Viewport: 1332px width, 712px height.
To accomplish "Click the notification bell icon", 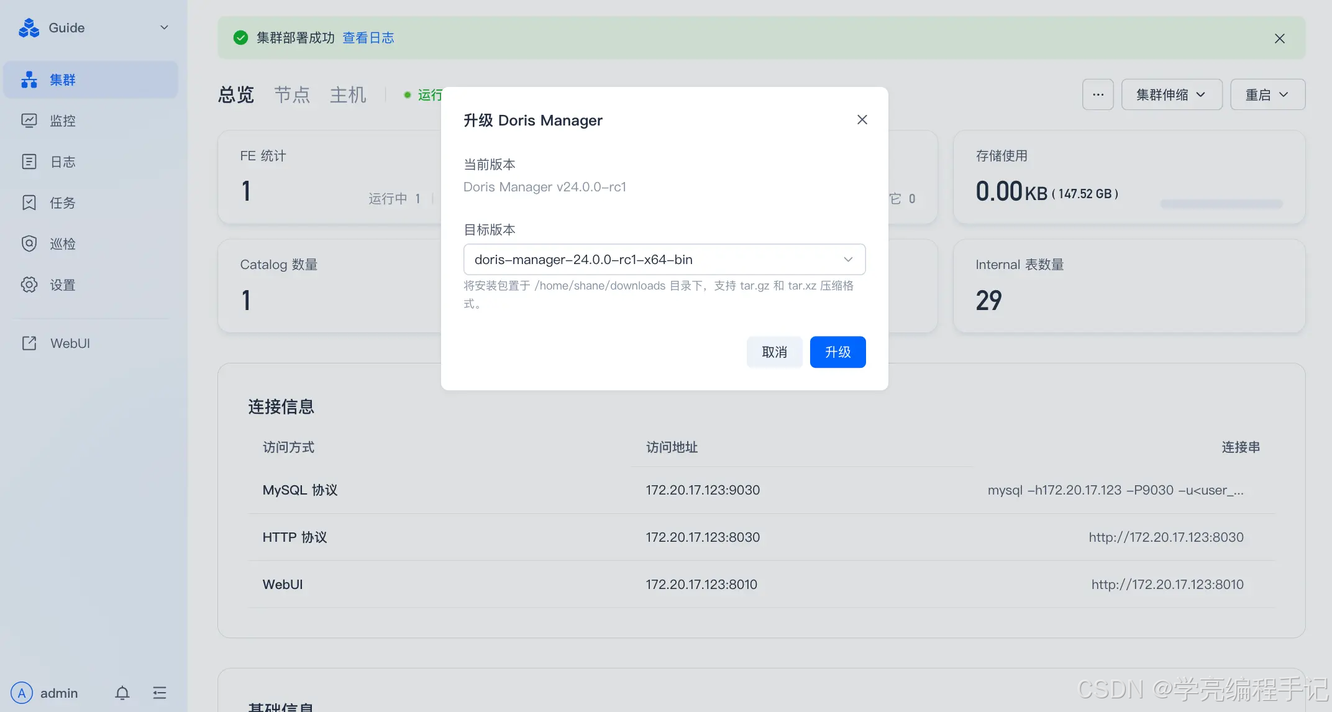I will click(x=122, y=693).
